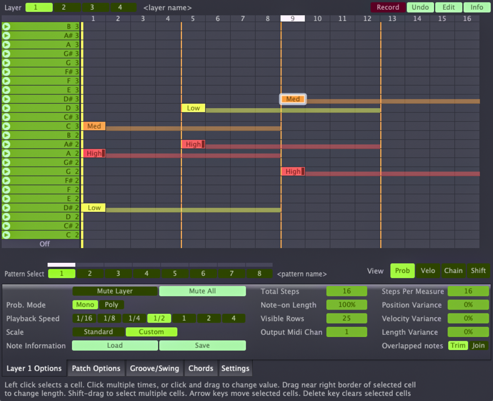Audition the G# 3 note row
The image size is (493, 401).
click(x=6, y=54)
